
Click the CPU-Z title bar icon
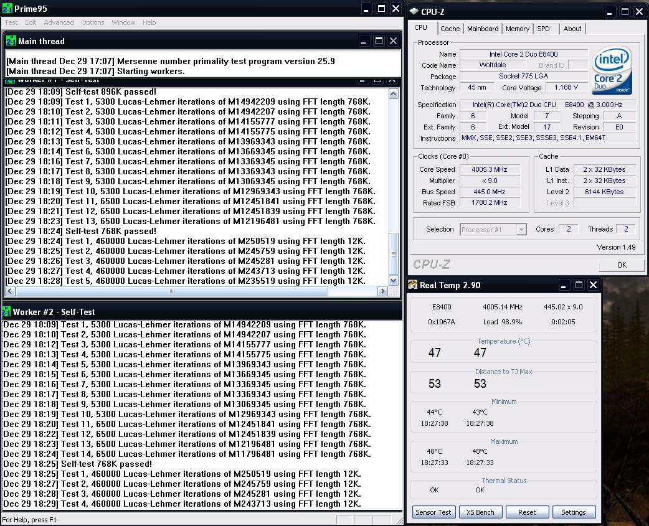point(414,12)
